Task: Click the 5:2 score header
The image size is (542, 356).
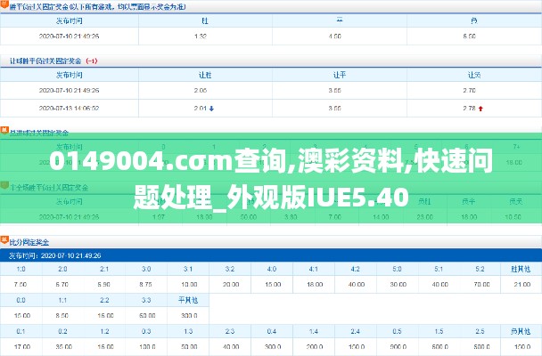Action: 480,269
